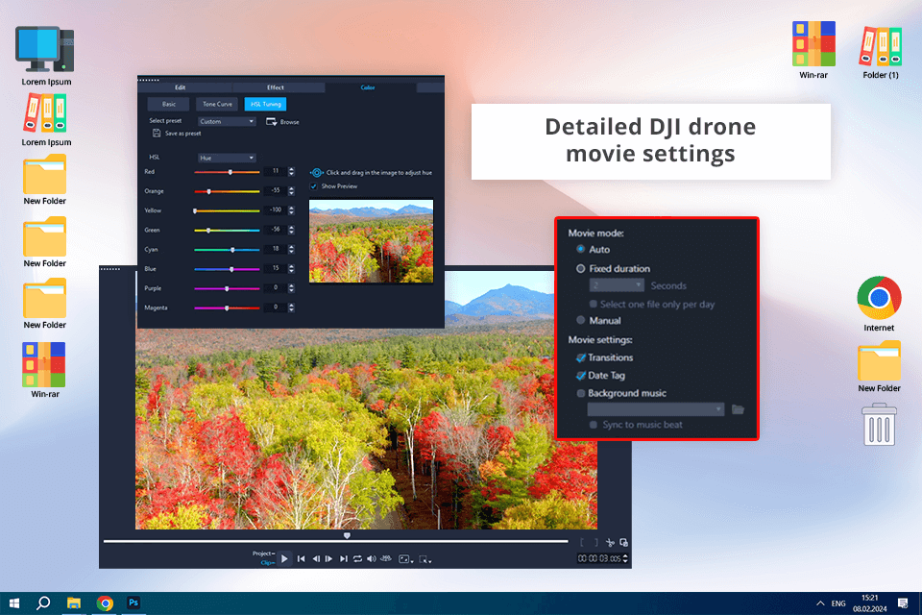The height and width of the screenshot is (615, 922).
Task: Toggle the Date Tag checkbox
Action: 580,375
